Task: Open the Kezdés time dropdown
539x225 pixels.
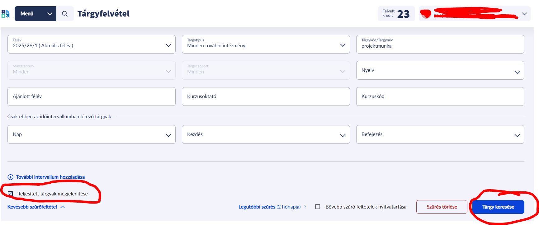Action: [x=266, y=134]
